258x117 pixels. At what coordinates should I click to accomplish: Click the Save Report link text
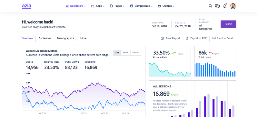173,38
